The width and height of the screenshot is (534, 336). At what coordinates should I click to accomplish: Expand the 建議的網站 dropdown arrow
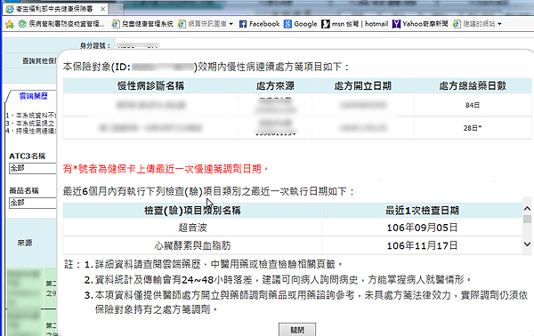[499, 24]
